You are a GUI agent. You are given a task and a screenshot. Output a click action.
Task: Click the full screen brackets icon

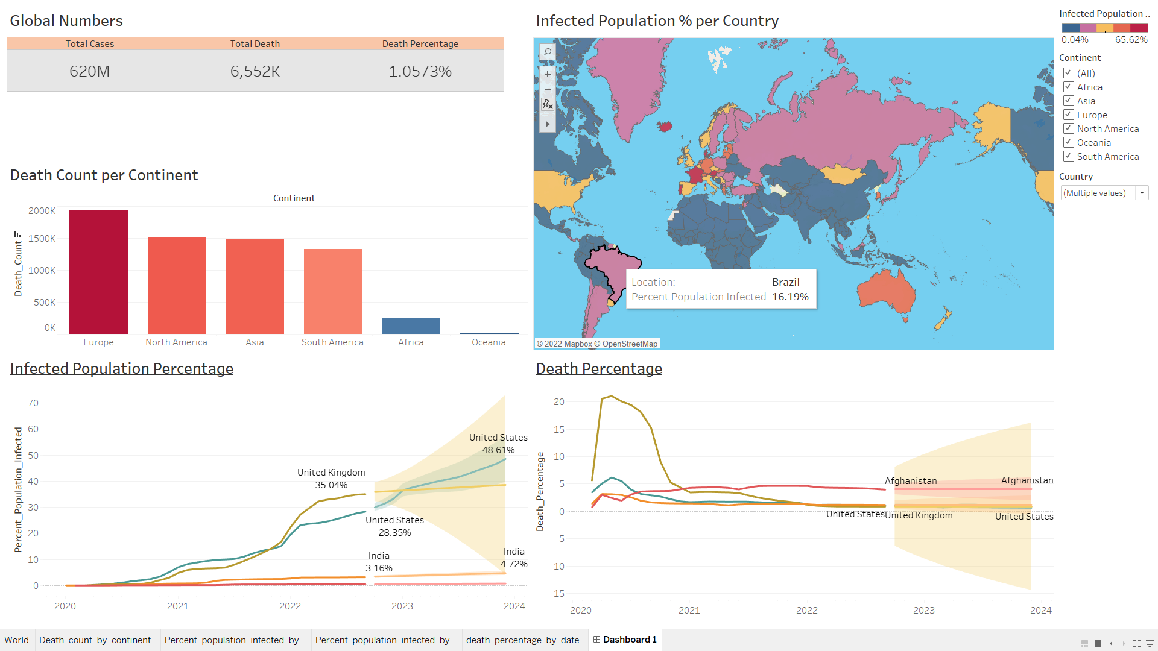[1137, 643]
